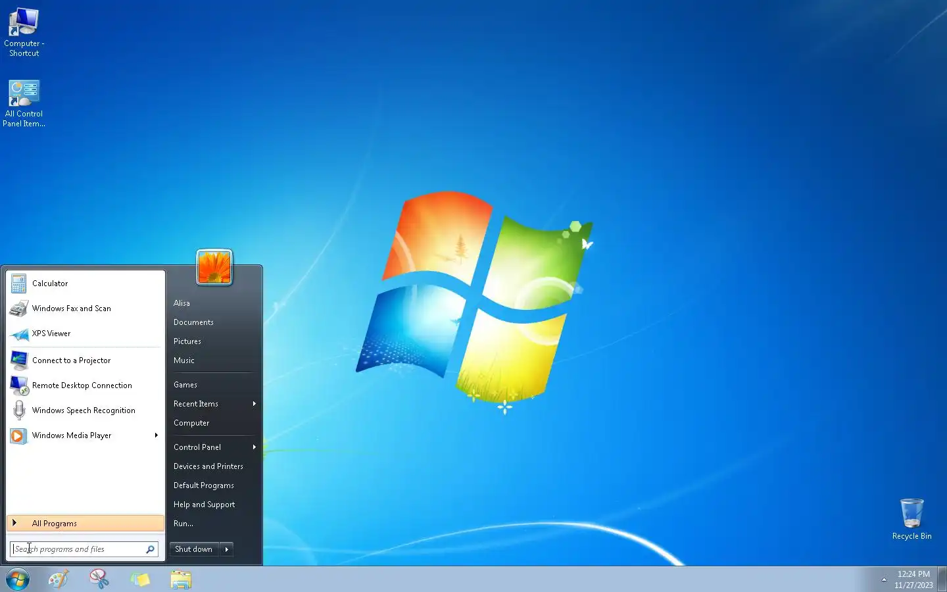Open Control Panel from Start menu
This screenshot has height=592, width=947.
[197, 447]
